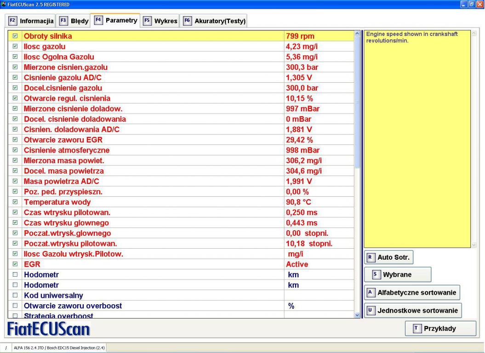
Task: Click the FiatECUScan title bar icon
Action: click(4, 4)
